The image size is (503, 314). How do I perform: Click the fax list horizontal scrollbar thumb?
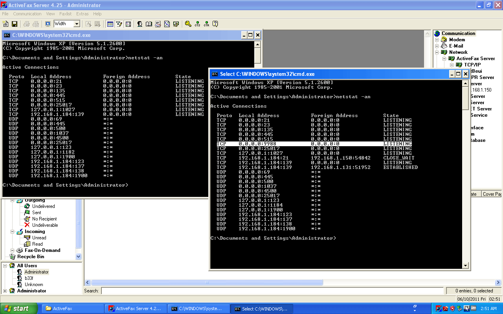(x=207, y=283)
